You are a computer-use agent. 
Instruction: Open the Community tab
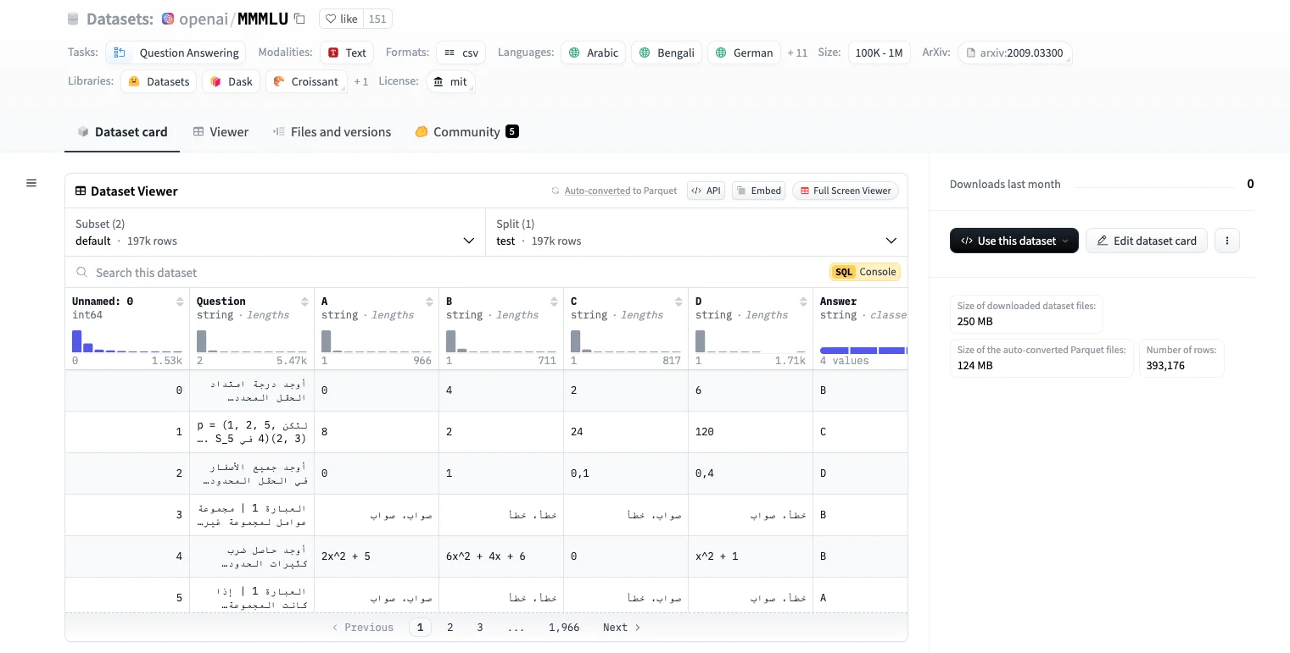tap(466, 131)
